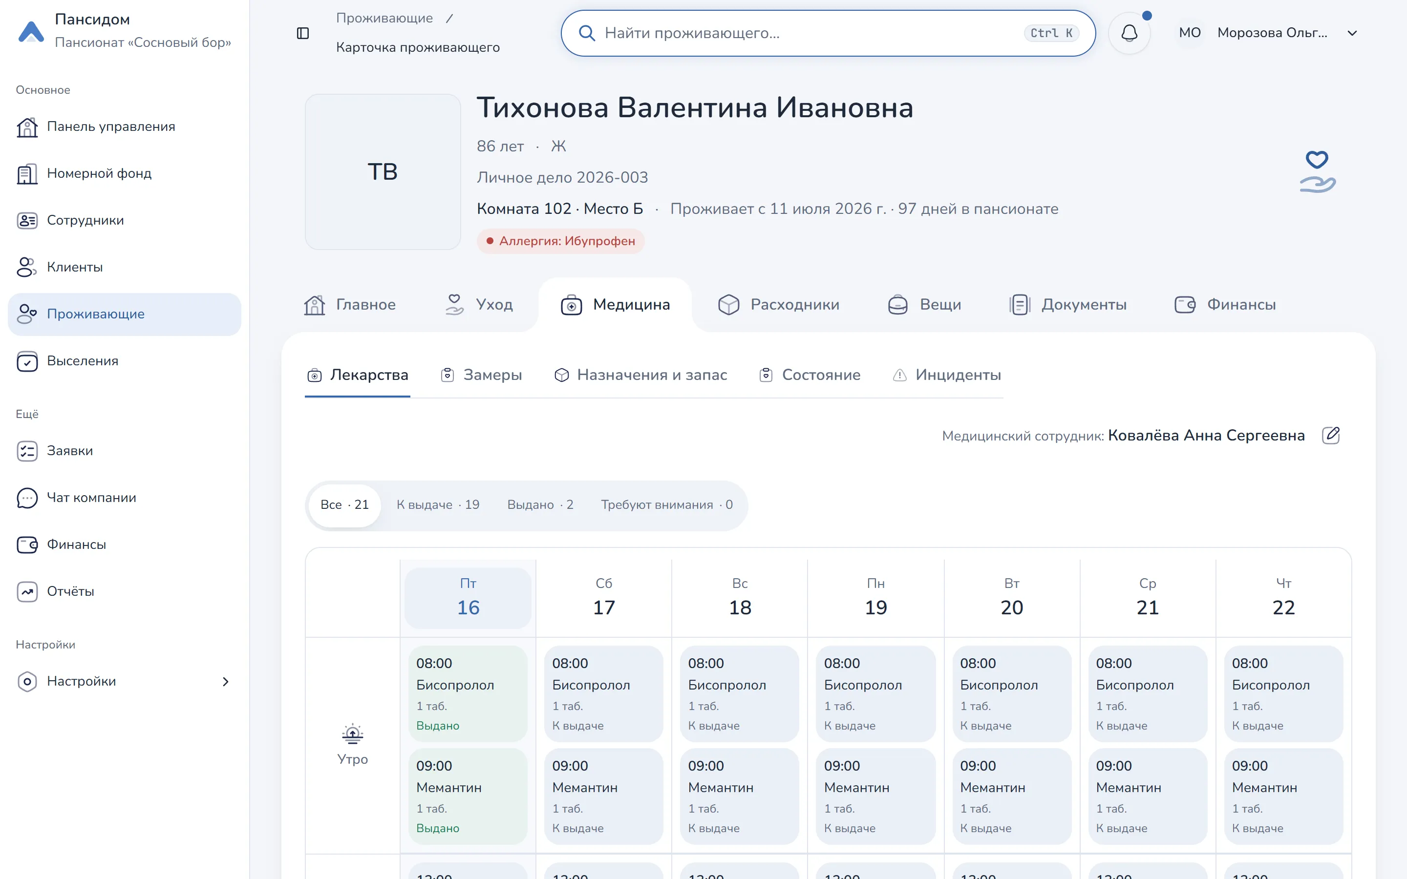
Task: Switch to Документы tab
Action: pos(1068,305)
